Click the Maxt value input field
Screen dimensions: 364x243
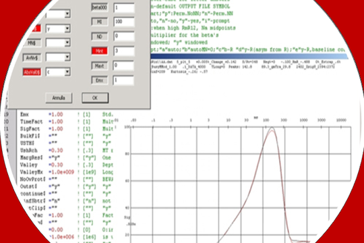pyautogui.click(x=123, y=65)
